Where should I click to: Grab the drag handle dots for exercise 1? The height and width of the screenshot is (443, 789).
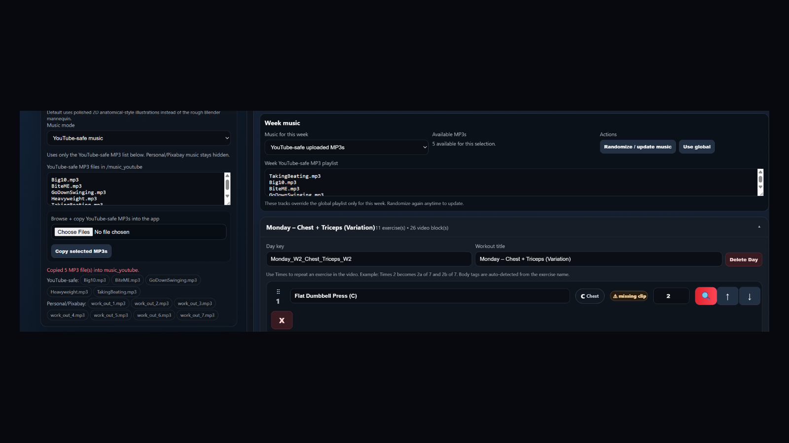coord(278,292)
